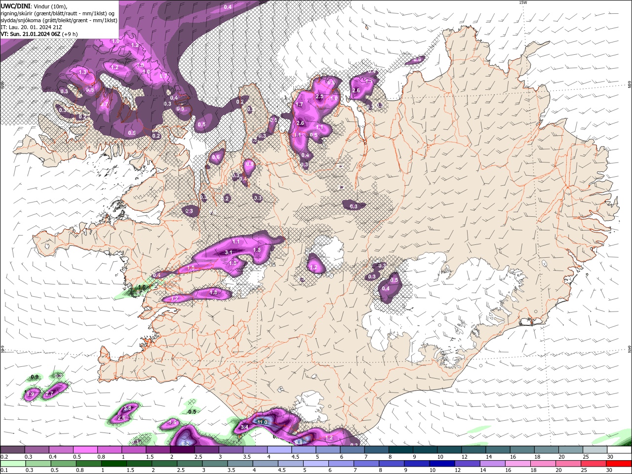The image size is (632, 474).
Task: Click the '1.7' precipitation value on the map
Action: click(x=299, y=105)
